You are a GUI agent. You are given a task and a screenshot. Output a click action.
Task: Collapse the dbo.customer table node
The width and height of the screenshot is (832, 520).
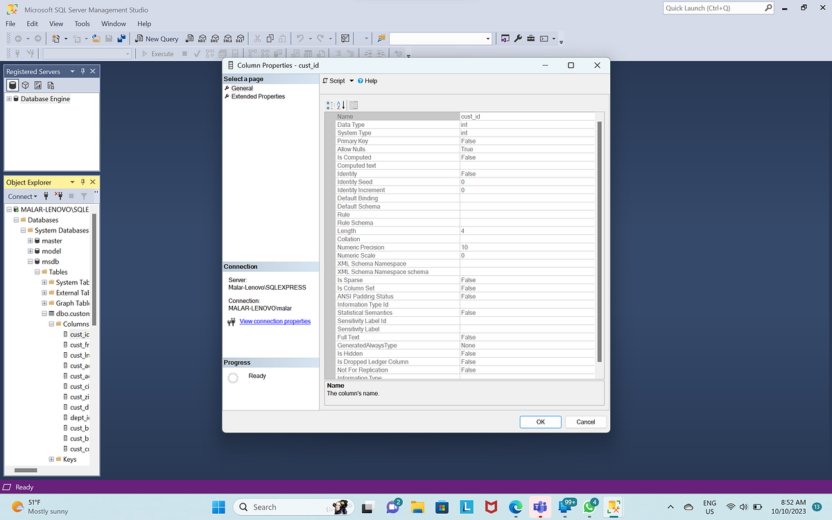pyautogui.click(x=44, y=313)
